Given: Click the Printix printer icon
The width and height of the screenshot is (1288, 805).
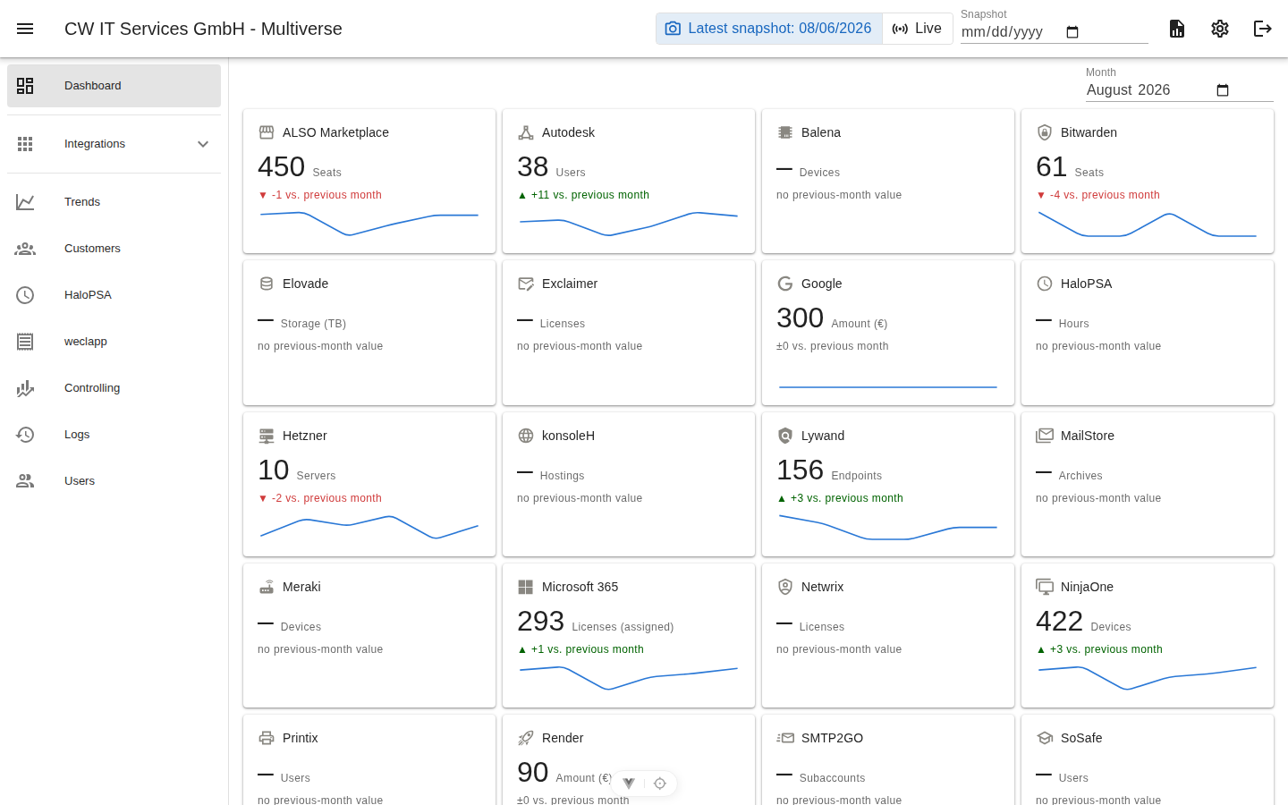Looking at the screenshot, I should [267, 738].
